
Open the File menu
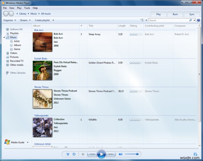(x=5, y=8)
